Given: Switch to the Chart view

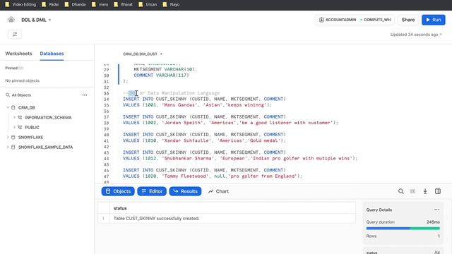Looking at the screenshot, I should 218,191.
